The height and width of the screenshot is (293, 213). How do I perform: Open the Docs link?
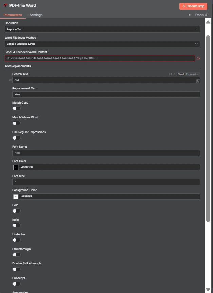coord(201,15)
